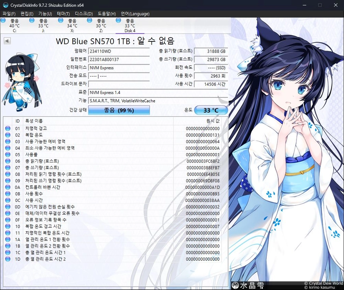Click status orb for 1A 열 관리 온도 1
Screen dimensions: 344x290
(8, 239)
